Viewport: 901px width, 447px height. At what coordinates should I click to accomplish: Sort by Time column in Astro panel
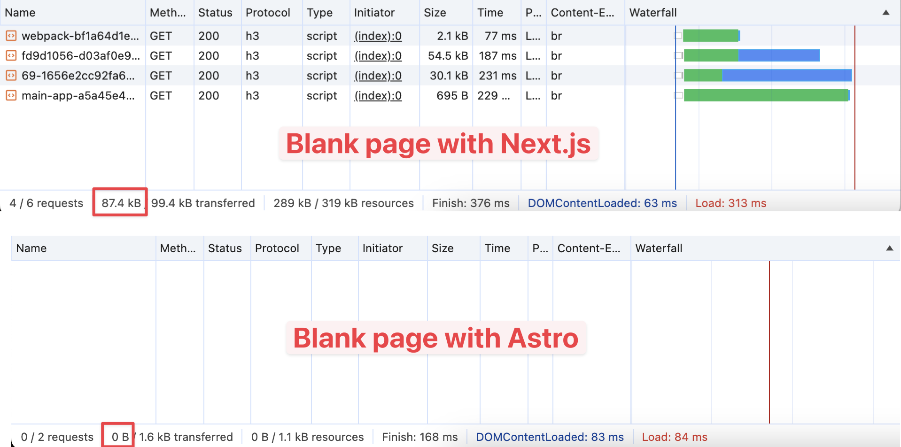pos(504,248)
